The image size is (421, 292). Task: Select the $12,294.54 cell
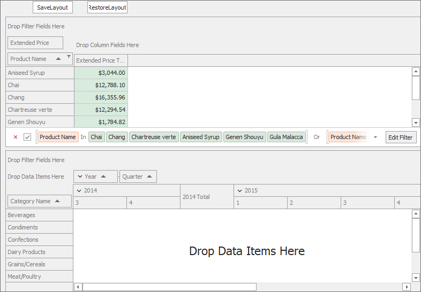pyautogui.click(x=101, y=110)
